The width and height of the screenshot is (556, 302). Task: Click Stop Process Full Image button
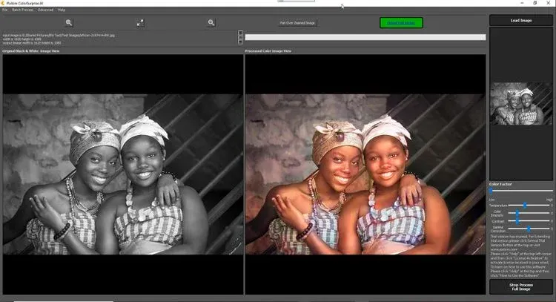point(520,286)
